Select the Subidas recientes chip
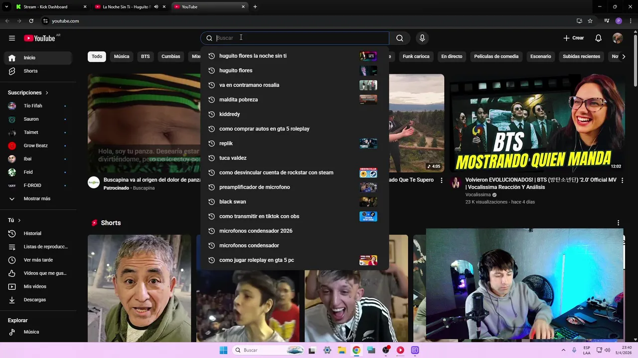This screenshot has height=358, width=638. click(581, 57)
